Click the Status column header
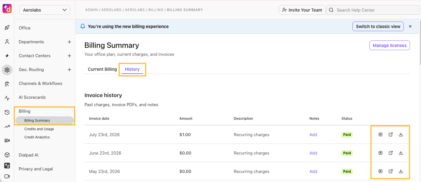The width and height of the screenshot is (421, 182). [x=347, y=118]
